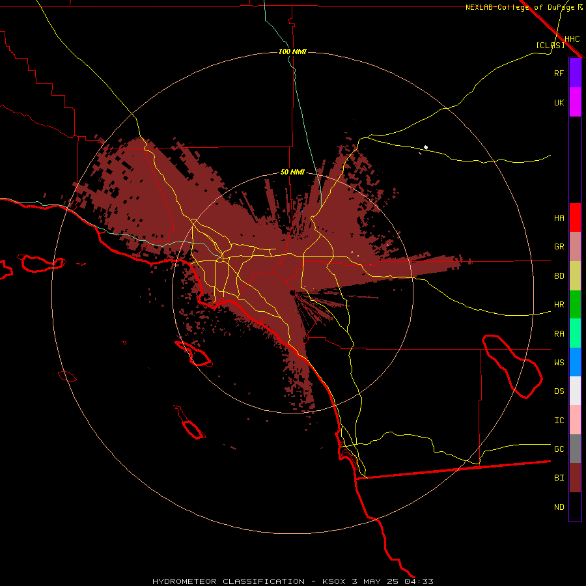586x586 pixels.
Task: Click the 'HHC' product label
Action: pyautogui.click(x=572, y=39)
